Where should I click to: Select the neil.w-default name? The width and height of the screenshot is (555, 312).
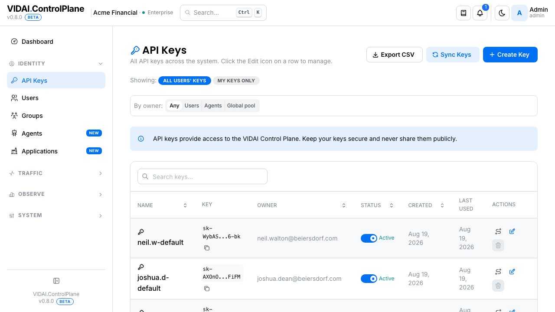point(160,242)
